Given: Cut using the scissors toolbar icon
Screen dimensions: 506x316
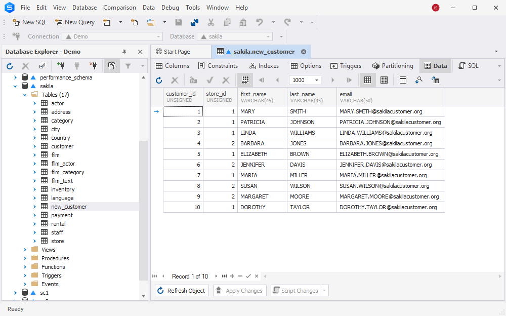Looking at the screenshot, I should (211, 22).
